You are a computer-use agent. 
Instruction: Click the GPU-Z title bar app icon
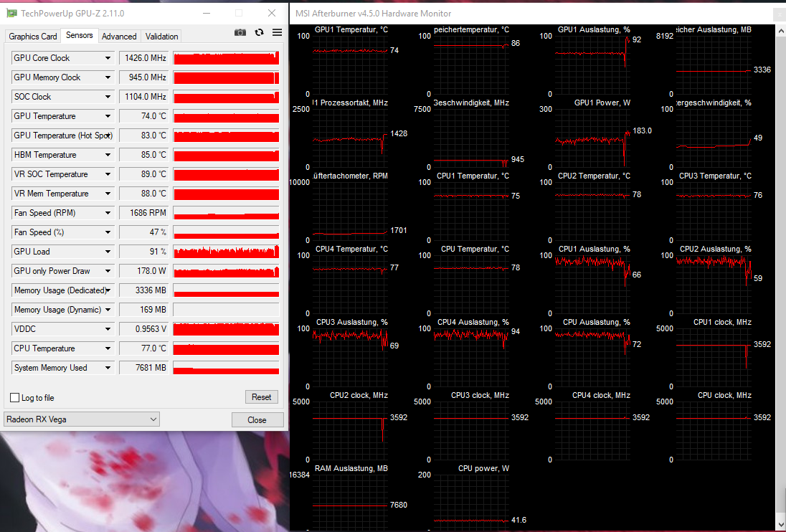click(x=11, y=13)
